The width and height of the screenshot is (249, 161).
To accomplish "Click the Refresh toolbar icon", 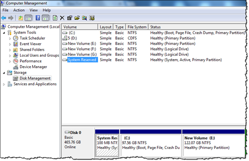I will pos(55,18).
